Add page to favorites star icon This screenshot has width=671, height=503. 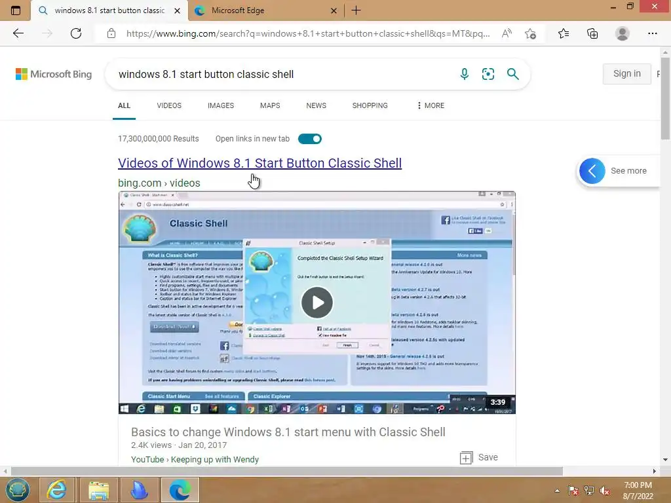tap(531, 33)
